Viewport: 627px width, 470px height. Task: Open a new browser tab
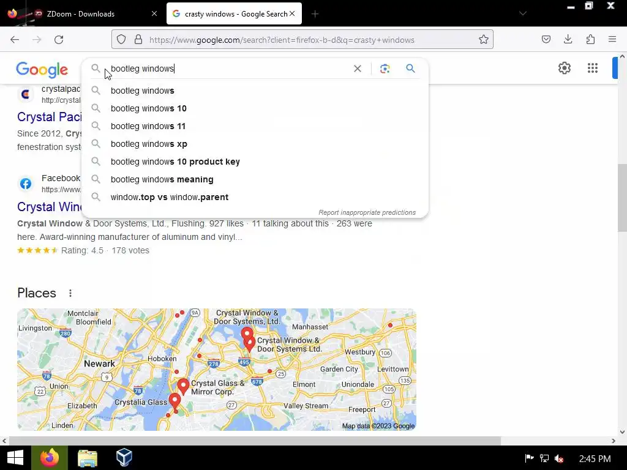click(x=315, y=14)
